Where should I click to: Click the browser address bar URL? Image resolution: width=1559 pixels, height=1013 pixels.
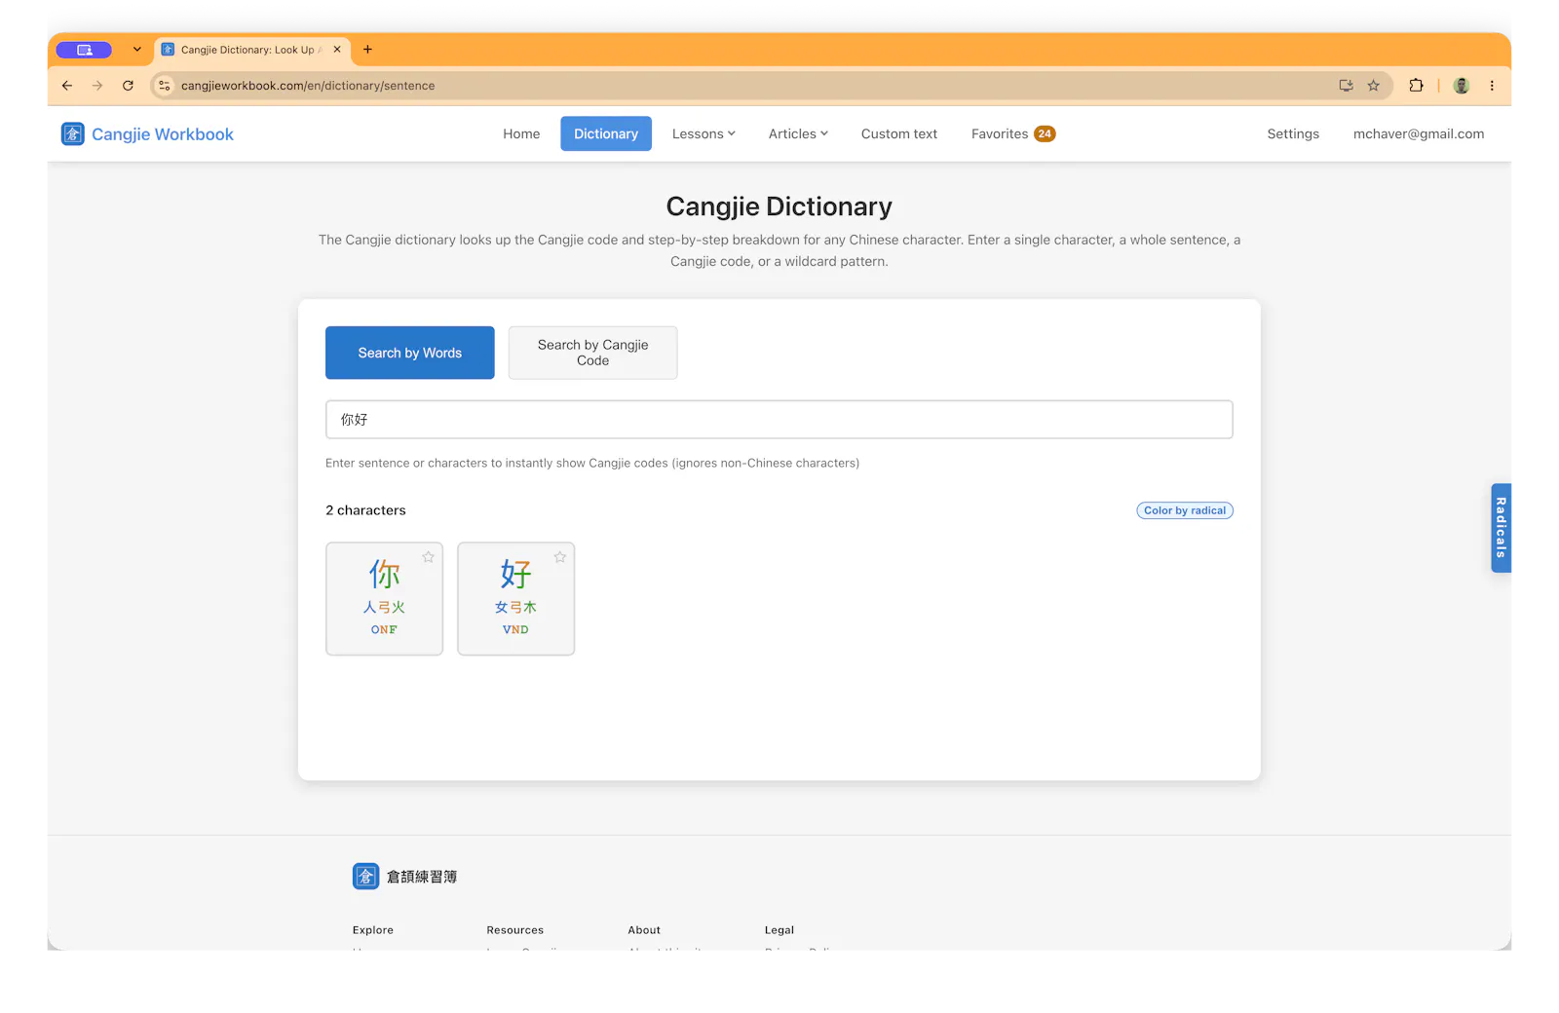[x=308, y=86]
